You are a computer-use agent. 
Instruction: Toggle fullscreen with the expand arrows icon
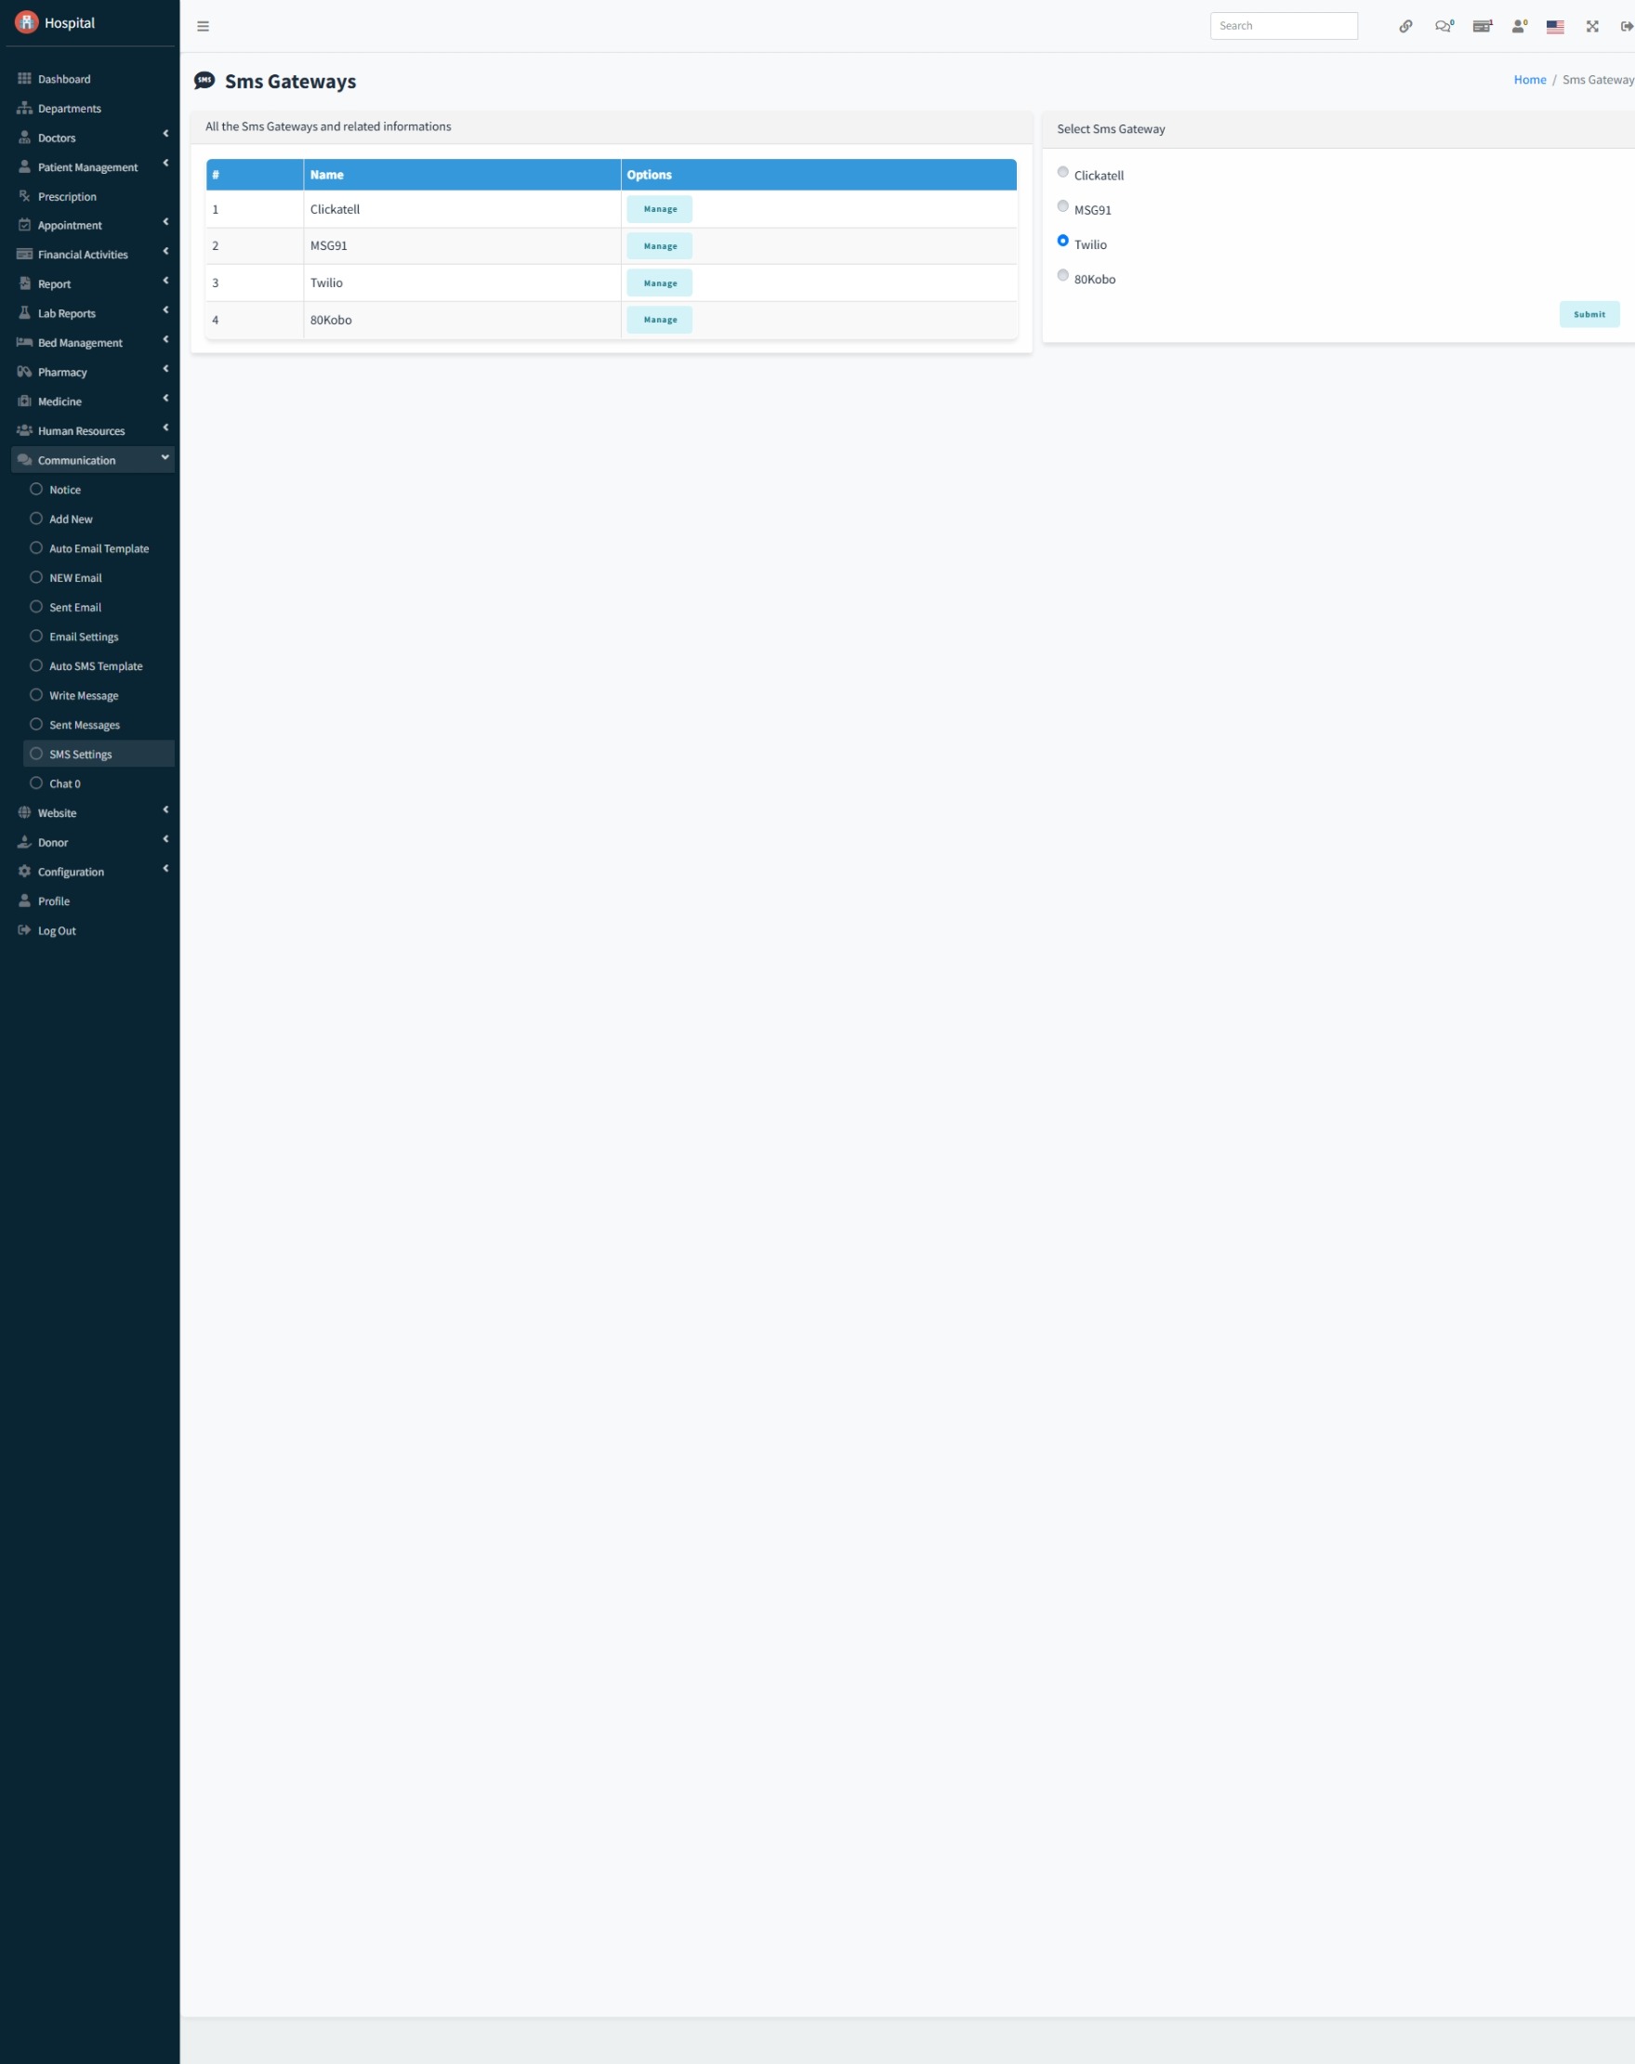click(x=1592, y=27)
